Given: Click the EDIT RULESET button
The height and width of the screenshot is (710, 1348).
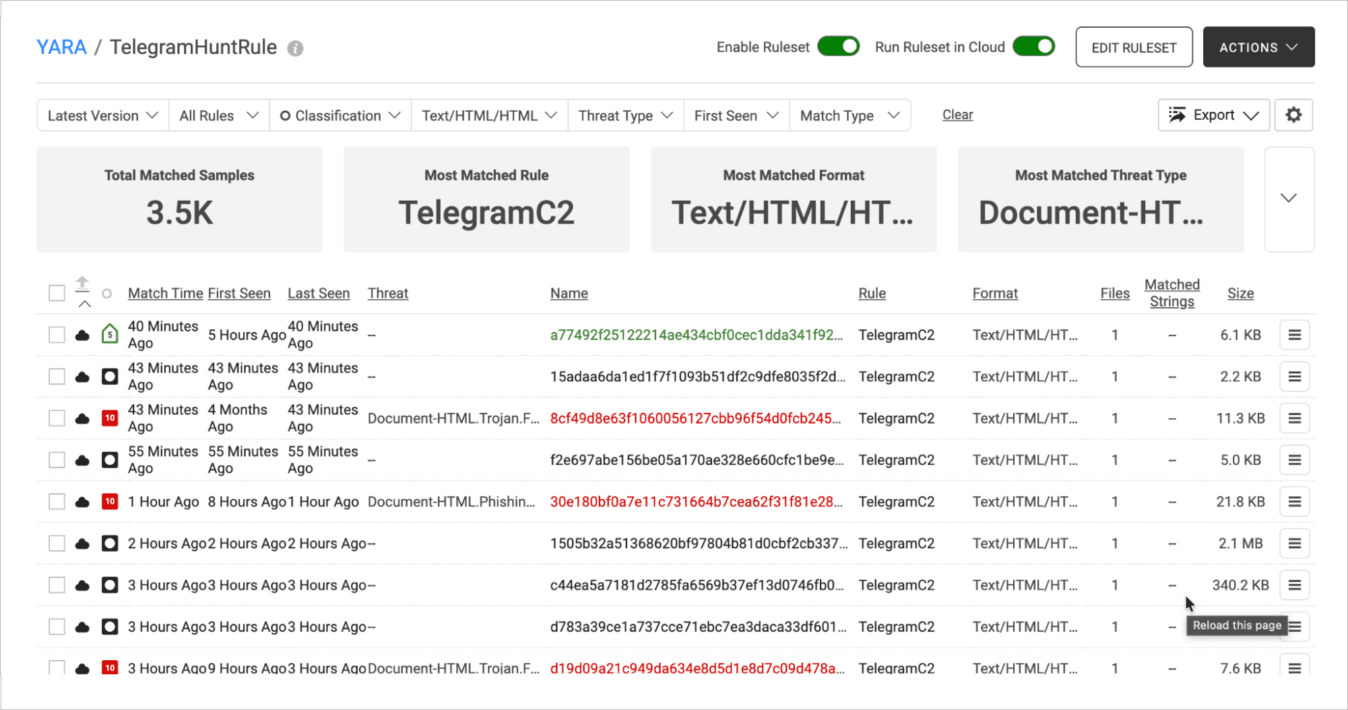Looking at the screenshot, I should click(1134, 47).
